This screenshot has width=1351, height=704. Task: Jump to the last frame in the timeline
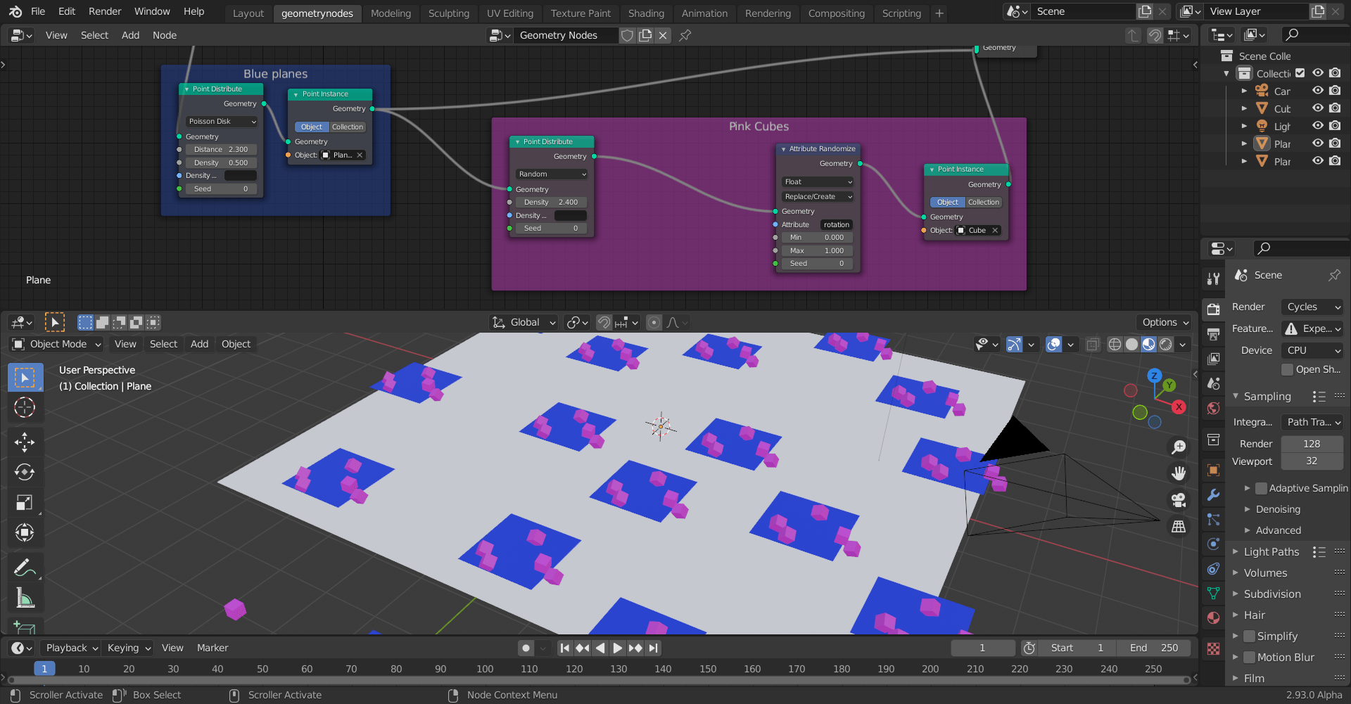coord(654,648)
